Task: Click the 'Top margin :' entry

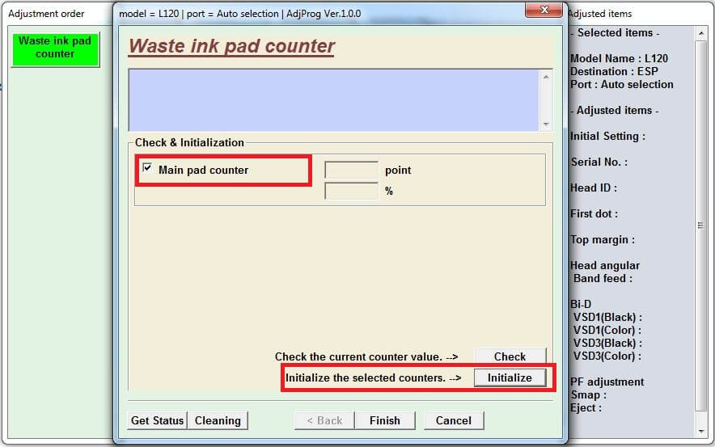Action: tap(603, 240)
